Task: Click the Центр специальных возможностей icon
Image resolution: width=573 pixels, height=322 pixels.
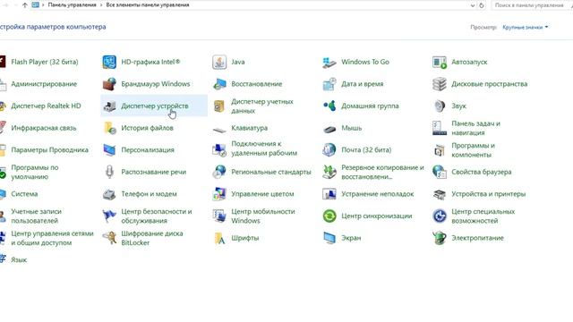Action: point(440,216)
